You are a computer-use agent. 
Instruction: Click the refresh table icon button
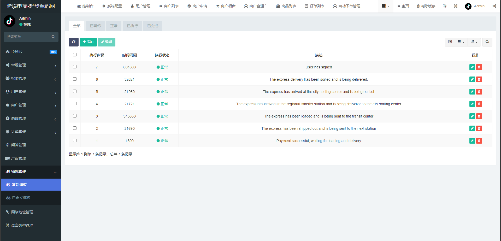[x=74, y=42]
